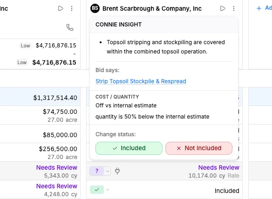Screen dimensions: 272x199
Task: Click Brent Scarbrough & Company, Inc heading
Action: 152,8
